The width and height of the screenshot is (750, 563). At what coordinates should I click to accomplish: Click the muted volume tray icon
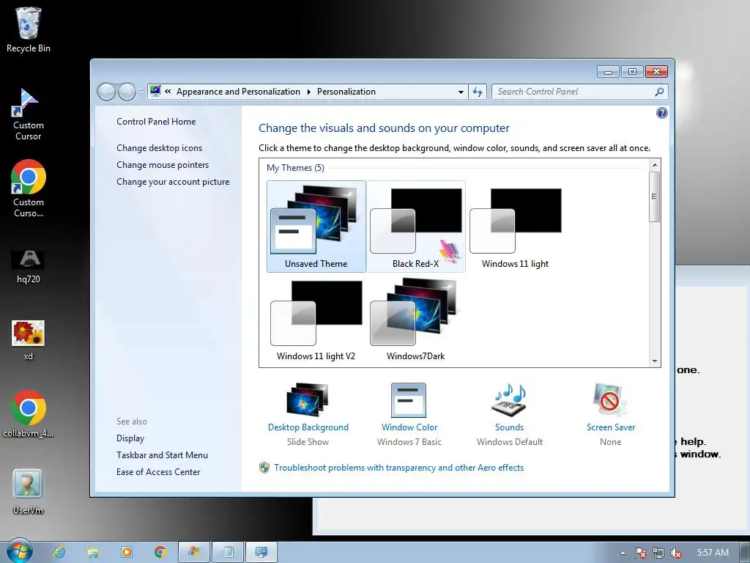click(675, 553)
